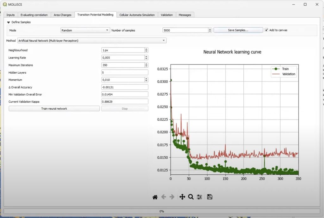This screenshot has height=218, width=324.
Task: Close the MOLUSCE window
Action: click(x=317, y=4)
